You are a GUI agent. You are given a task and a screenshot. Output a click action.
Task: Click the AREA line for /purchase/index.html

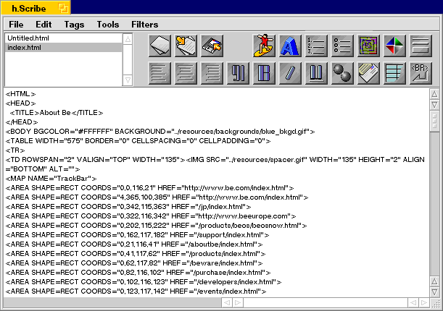[138, 273]
